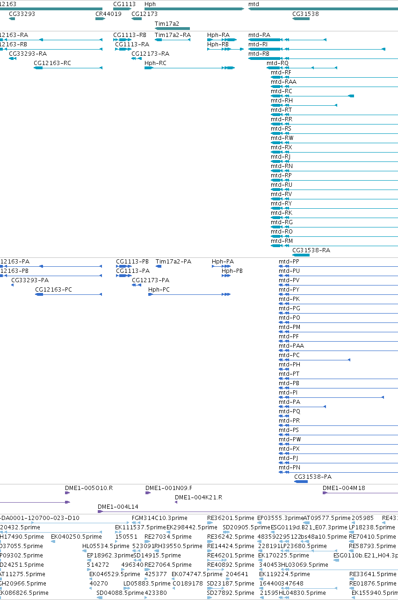
Task: Click the CG31538 gene label
Action: click(x=305, y=14)
